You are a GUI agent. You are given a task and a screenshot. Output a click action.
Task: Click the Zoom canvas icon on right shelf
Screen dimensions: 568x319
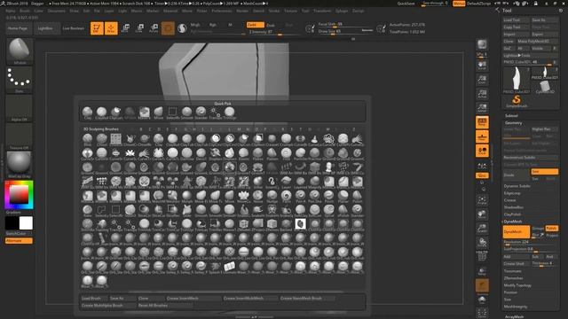(482, 80)
